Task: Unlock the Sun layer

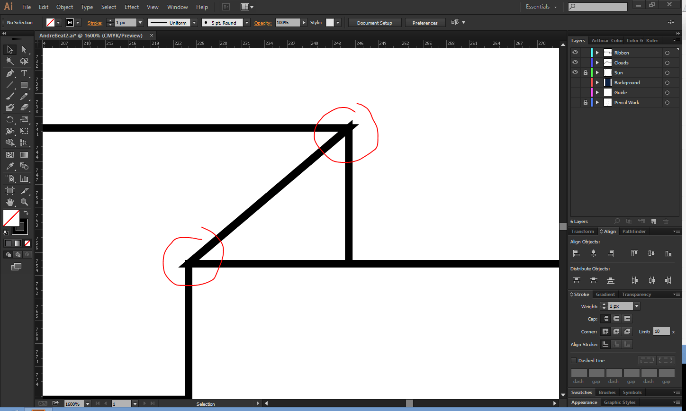Action: [585, 72]
